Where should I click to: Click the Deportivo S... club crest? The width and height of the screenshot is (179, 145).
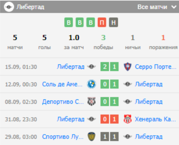[x=91, y=102]
